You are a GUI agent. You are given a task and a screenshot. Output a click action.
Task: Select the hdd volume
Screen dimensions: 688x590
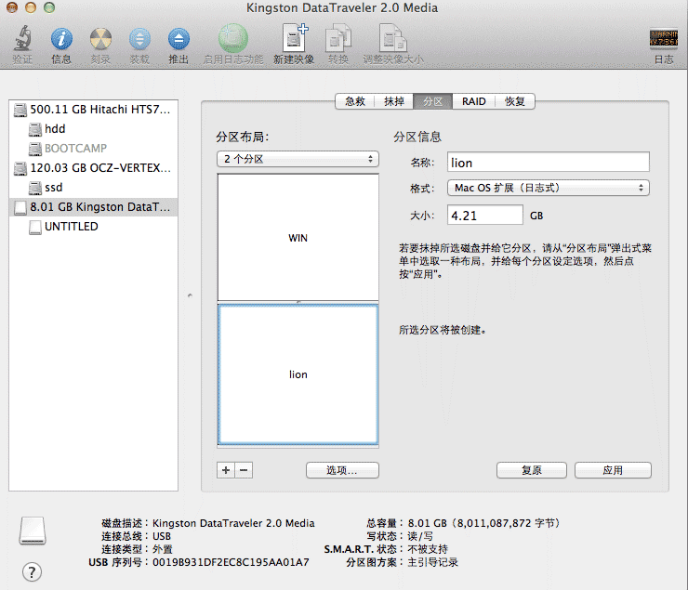point(93,129)
